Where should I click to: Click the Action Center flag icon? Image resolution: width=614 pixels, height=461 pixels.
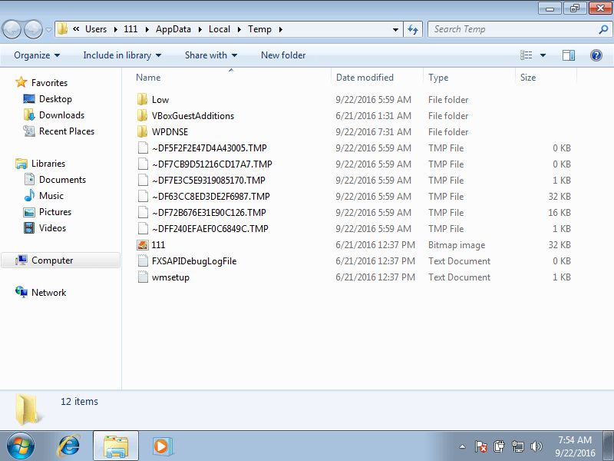pyautogui.click(x=480, y=446)
